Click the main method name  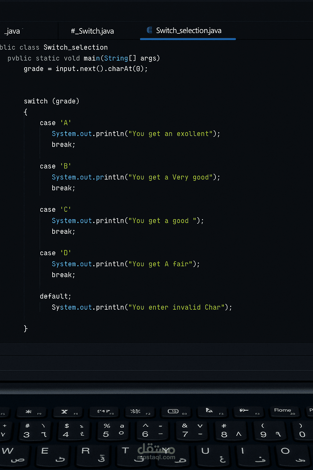[92, 58]
